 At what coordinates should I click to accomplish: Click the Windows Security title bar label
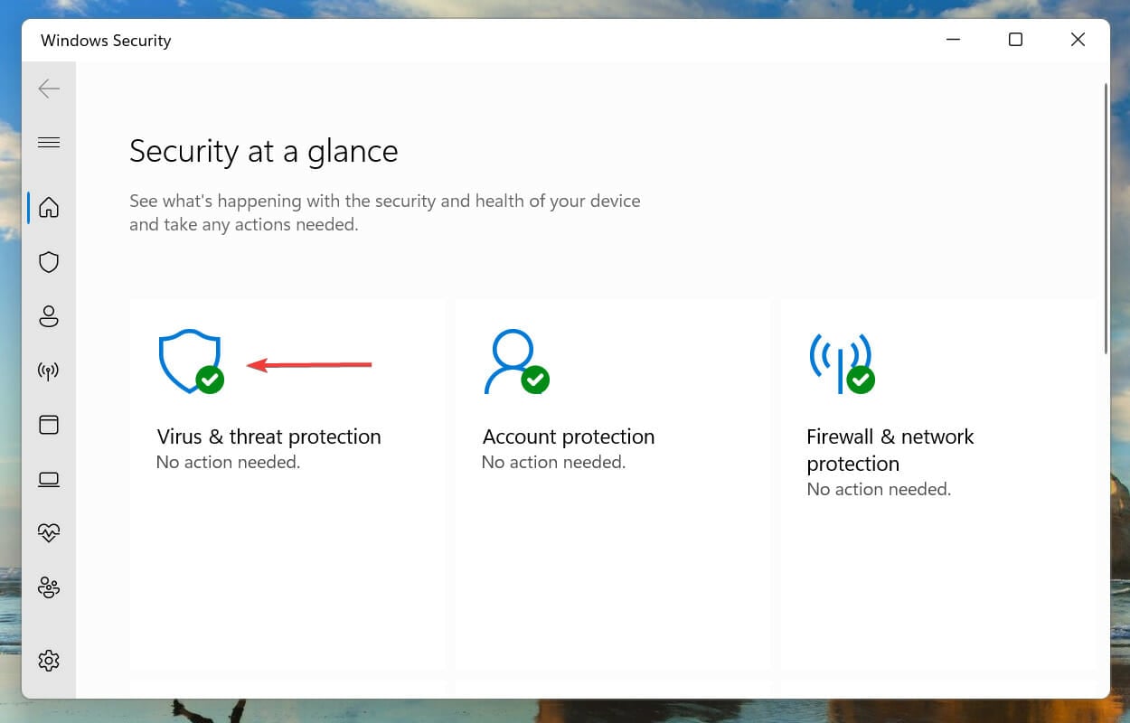pyautogui.click(x=105, y=40)
